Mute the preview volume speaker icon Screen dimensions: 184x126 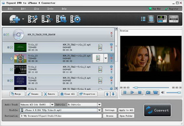click(163, 92)
